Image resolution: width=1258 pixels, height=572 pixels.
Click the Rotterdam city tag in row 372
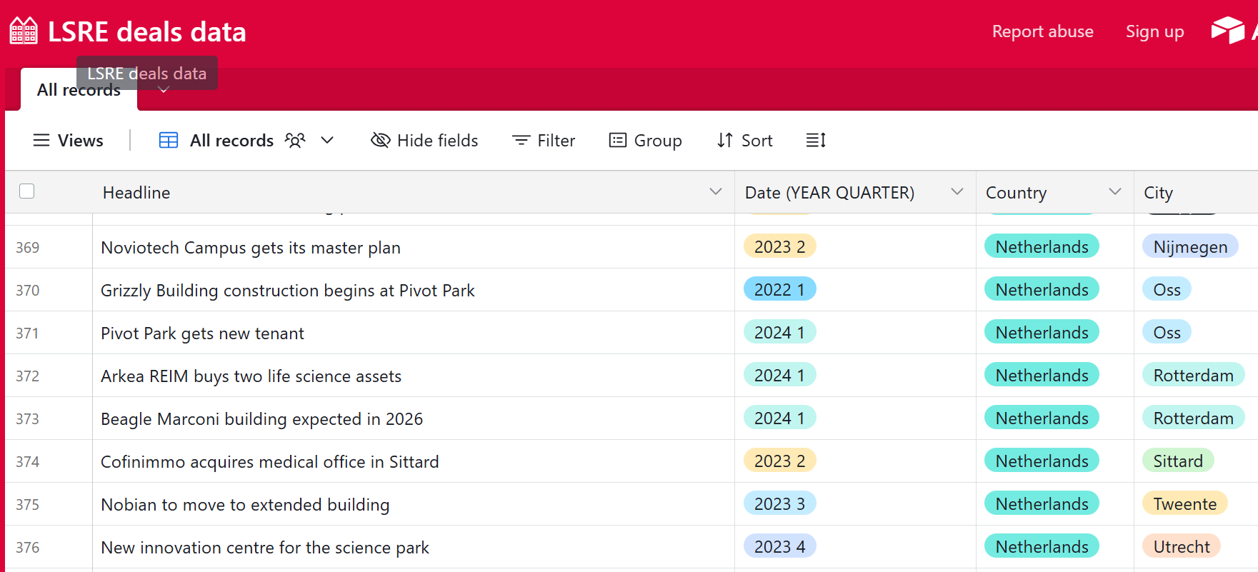tap(1193, 375)
